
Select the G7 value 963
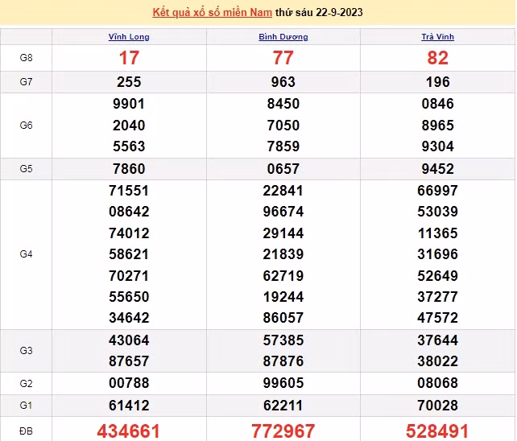tap(283, 82)
